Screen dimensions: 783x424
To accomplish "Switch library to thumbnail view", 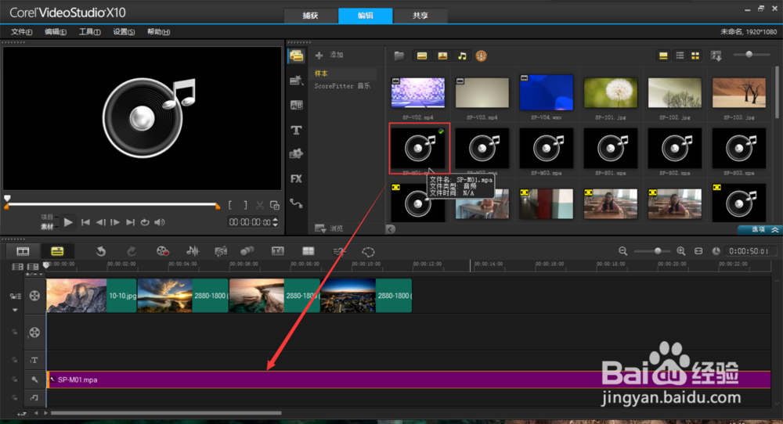I will click(695, 56).
